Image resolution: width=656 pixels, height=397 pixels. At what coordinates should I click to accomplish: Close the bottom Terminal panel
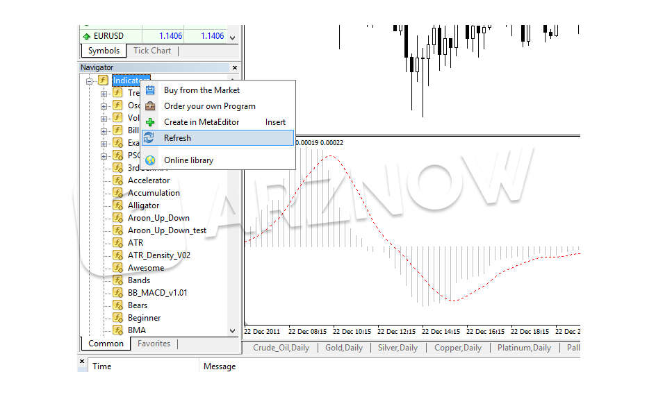point(82,361)
